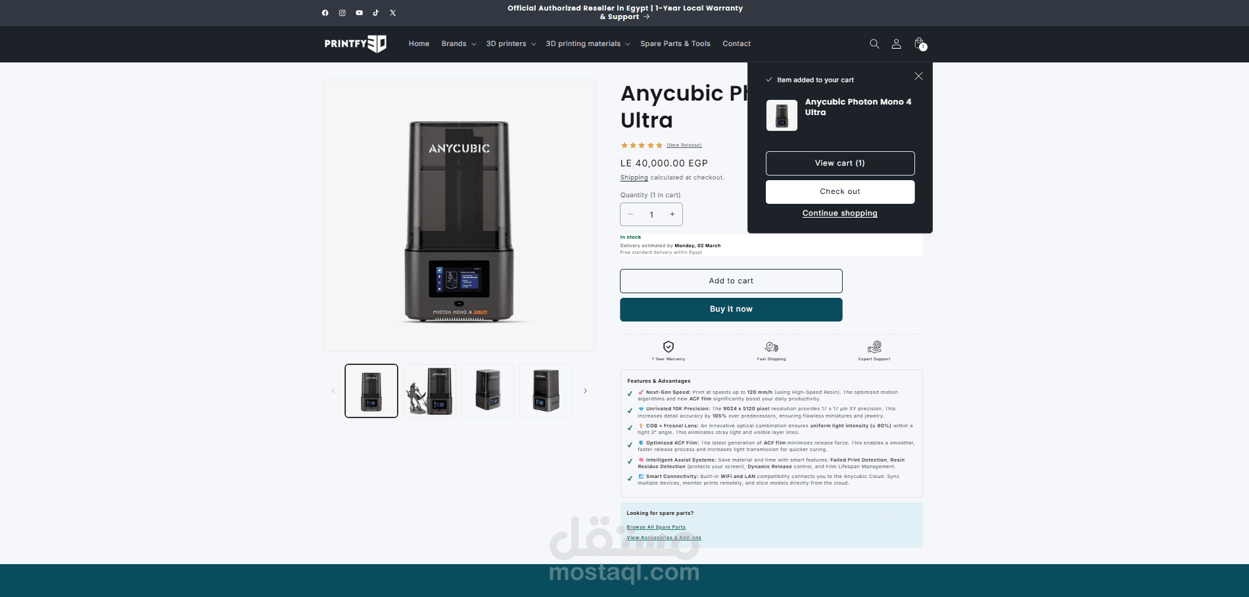The height and width of the screenshot is (597, 1249).
Task: Show previous product thumbnails arrow
Action: tap(333, 391)
